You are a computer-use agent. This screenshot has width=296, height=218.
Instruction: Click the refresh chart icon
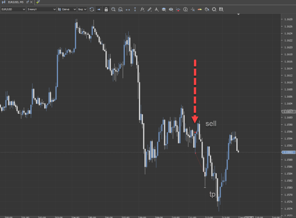[92, 9]
